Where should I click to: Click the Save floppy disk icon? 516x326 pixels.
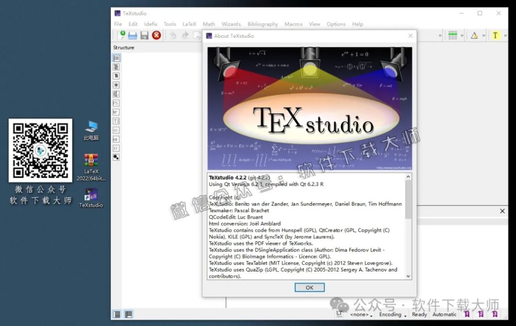(x=144, y=35)
